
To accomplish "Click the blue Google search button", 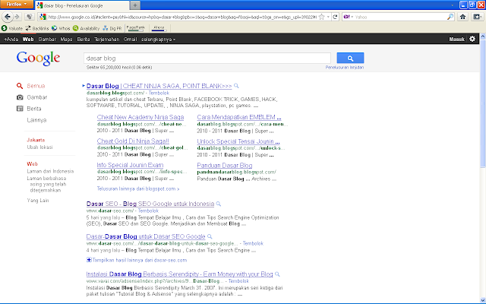I will pyautogui.click(x=350, y=58).
